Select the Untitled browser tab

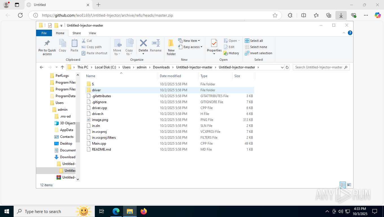click(x=58, y=5)
